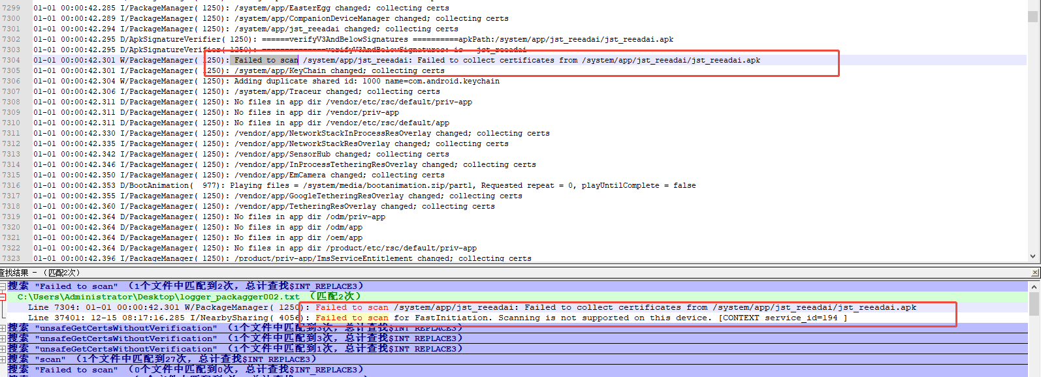Click the NetworkStackInProcessResOverlay changed log line
This screenshot has width=1041, height=377.
click(291, 133)
